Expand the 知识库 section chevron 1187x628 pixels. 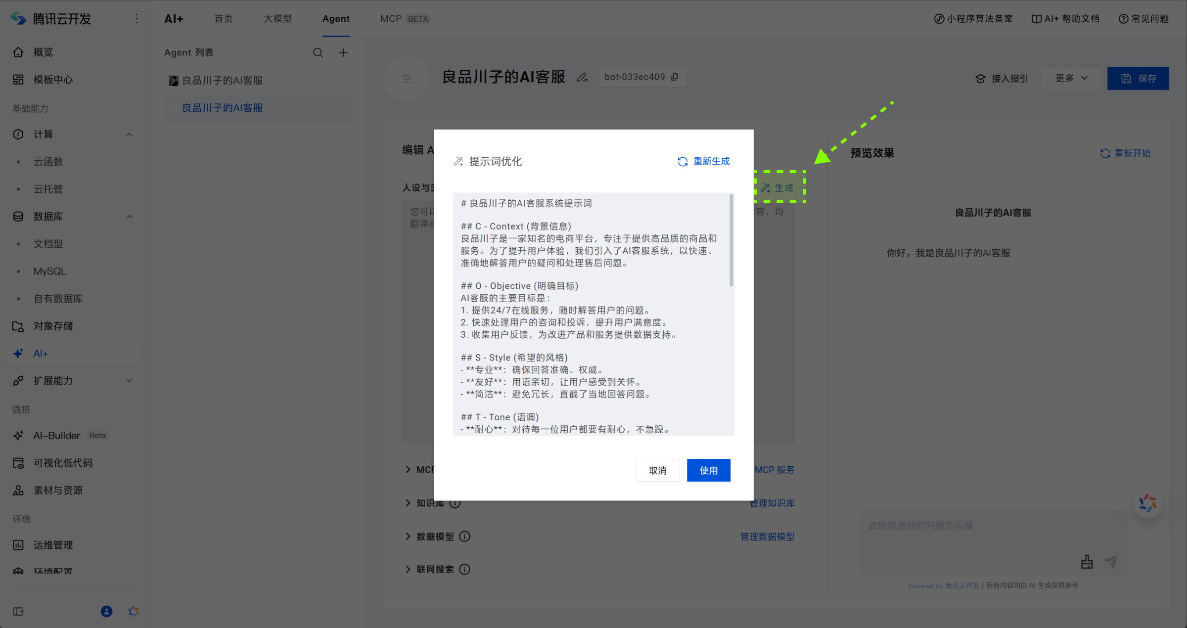(x=408, y=503)
